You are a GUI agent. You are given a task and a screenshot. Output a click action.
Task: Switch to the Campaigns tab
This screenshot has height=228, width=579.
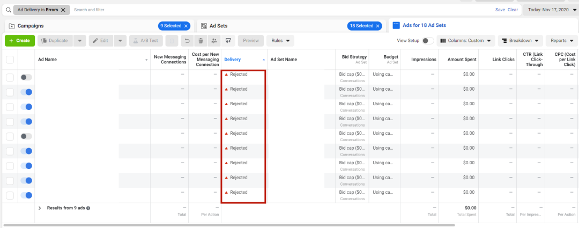(x=31, y=26)
